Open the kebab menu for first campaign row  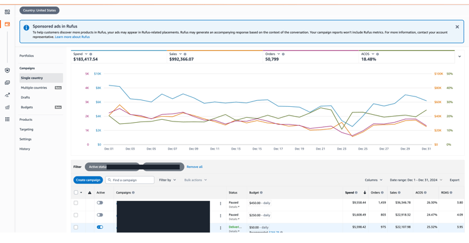coord(220,203)
